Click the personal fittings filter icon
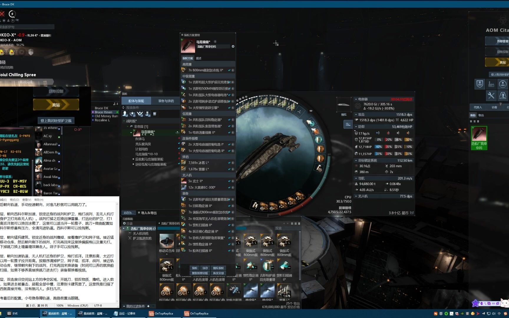Screen dimensions: 509x318 pyautogui.click(x=125, y=114)
